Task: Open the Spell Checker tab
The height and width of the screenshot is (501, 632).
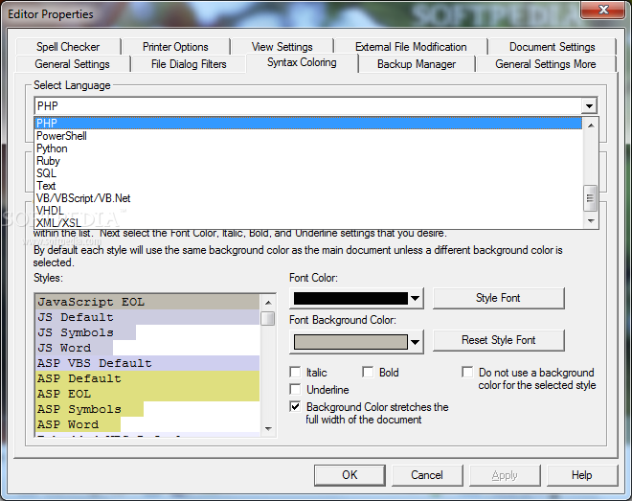Action: [x=68, y=47]
